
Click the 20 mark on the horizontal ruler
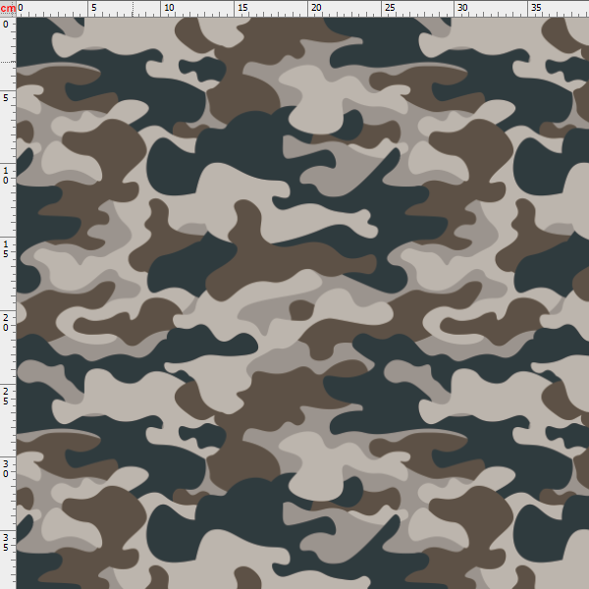click(317, 8)
